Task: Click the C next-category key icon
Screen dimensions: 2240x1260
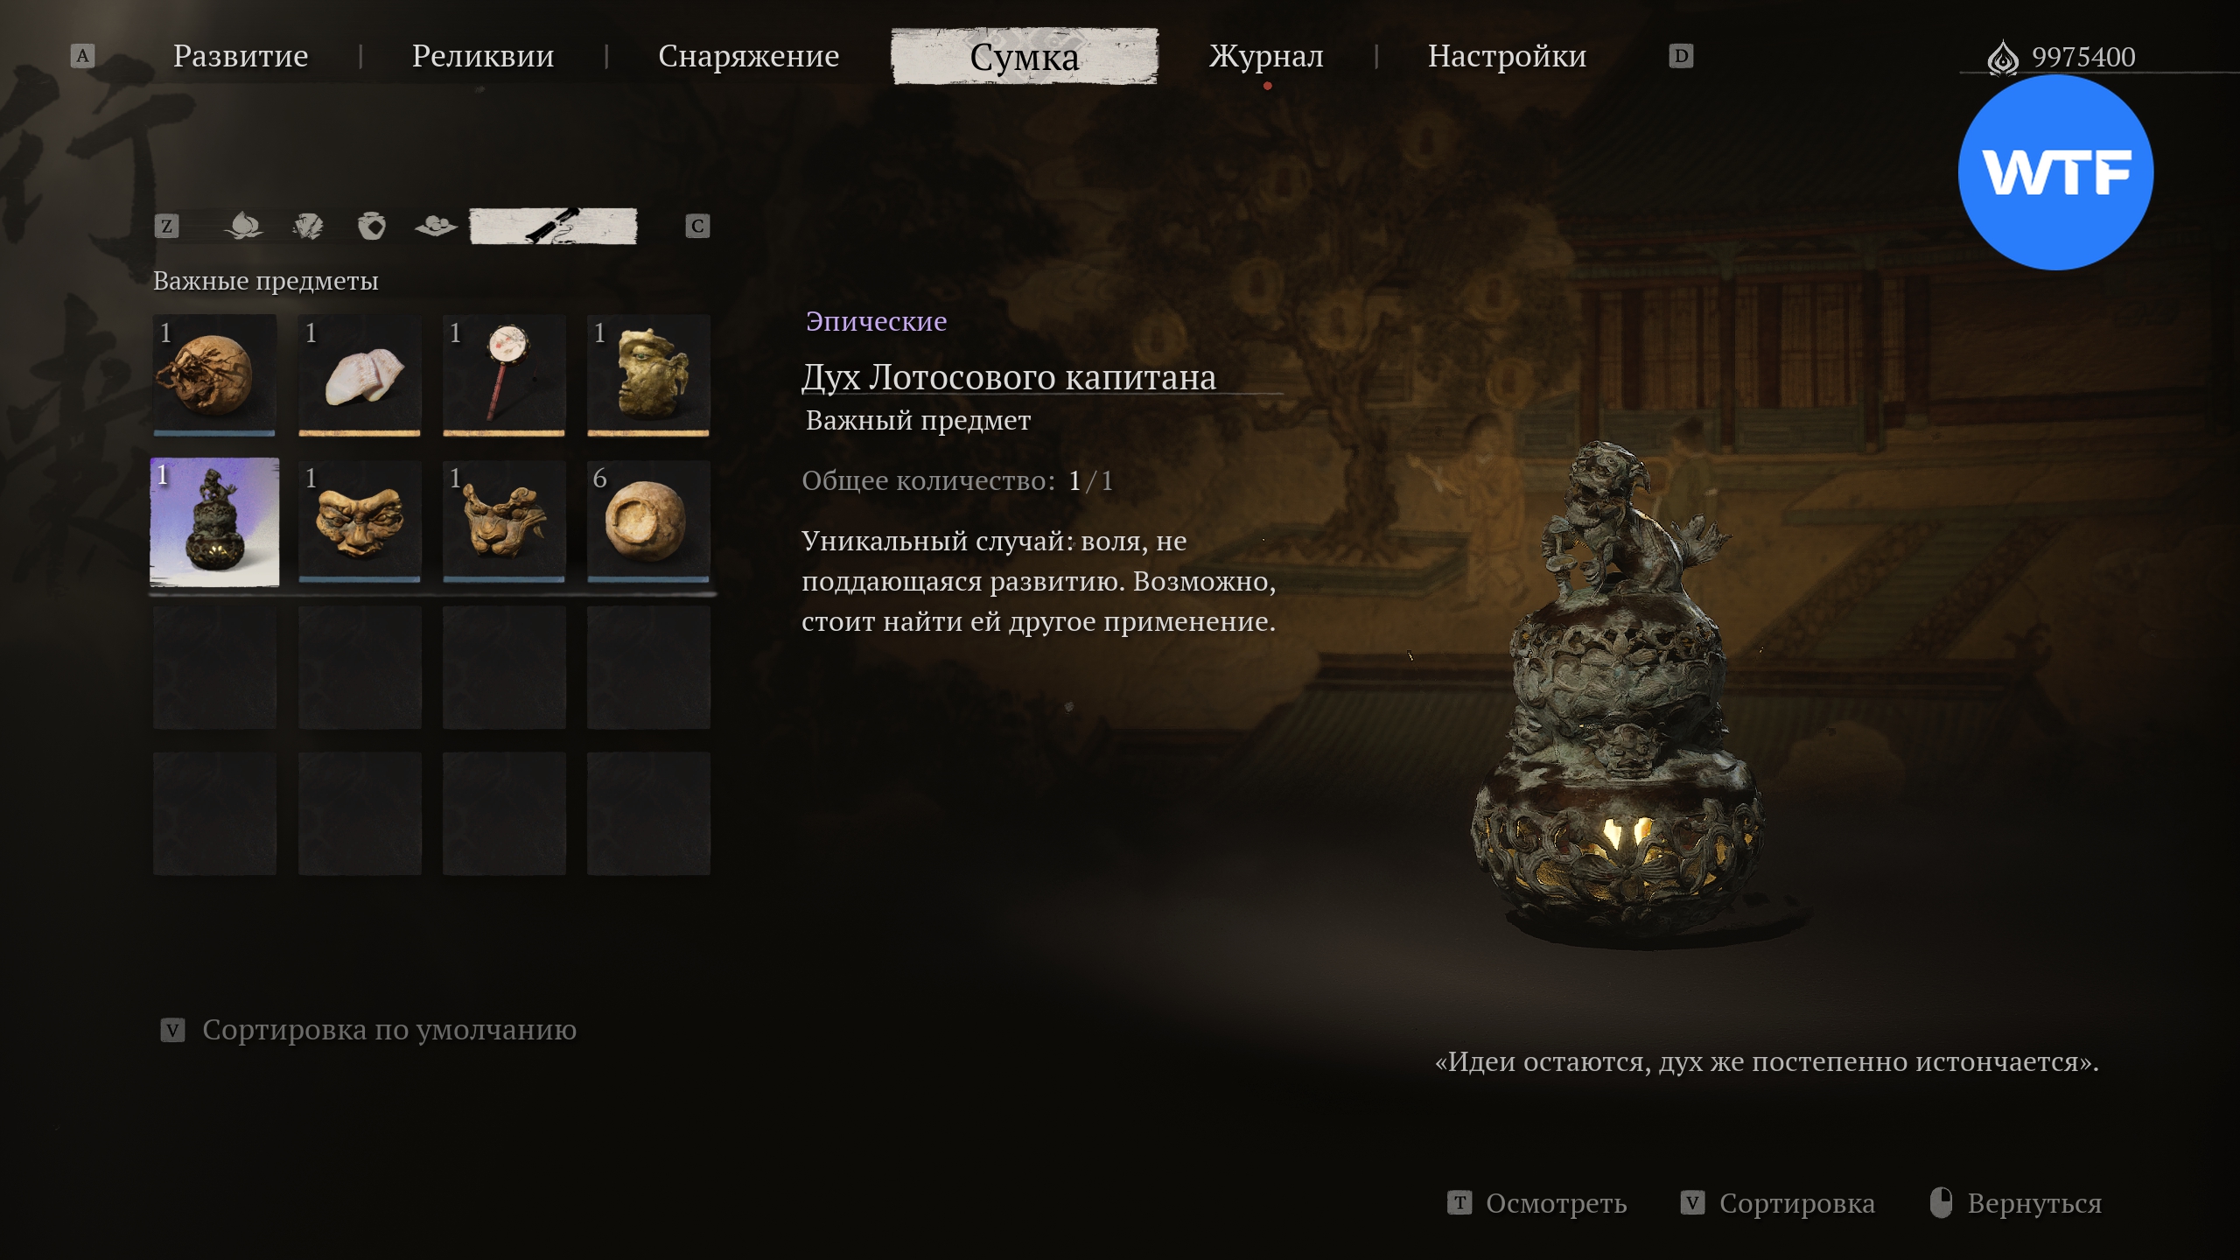Action: [x=697, y=227]
